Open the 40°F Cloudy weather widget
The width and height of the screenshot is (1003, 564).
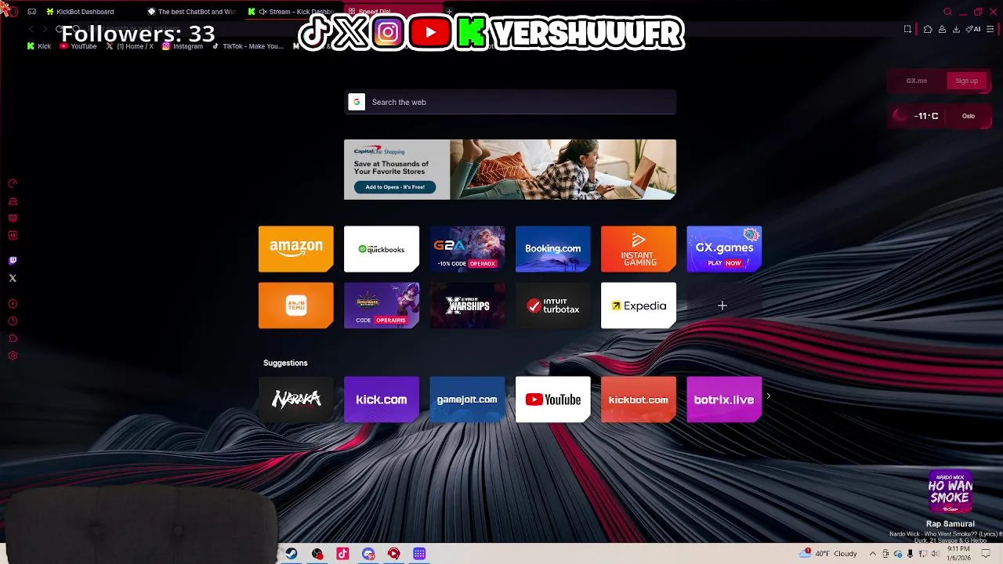[x=828, y=554]
